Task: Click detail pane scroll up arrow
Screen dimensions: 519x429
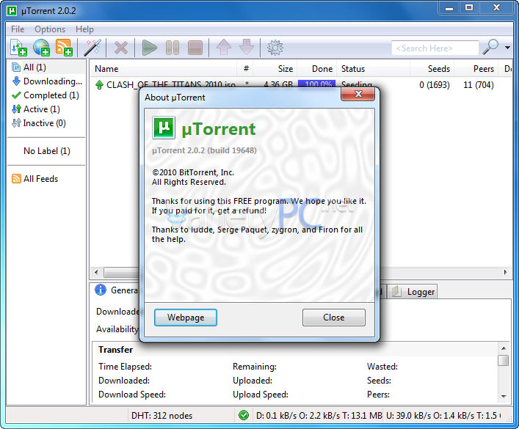Action: point(504,348)
